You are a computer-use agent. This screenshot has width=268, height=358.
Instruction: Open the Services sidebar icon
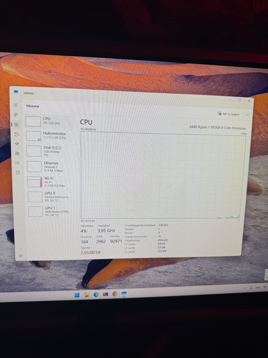point(18,173)
